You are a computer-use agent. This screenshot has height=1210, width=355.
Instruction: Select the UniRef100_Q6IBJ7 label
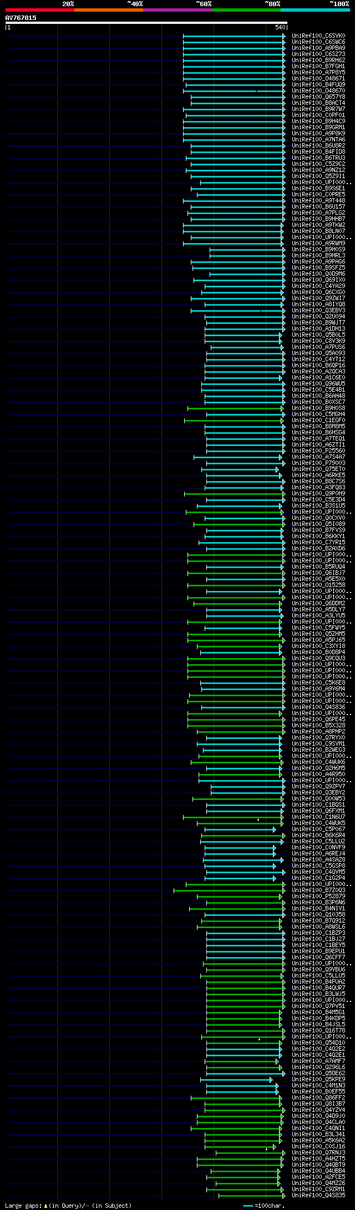[318, 573]
